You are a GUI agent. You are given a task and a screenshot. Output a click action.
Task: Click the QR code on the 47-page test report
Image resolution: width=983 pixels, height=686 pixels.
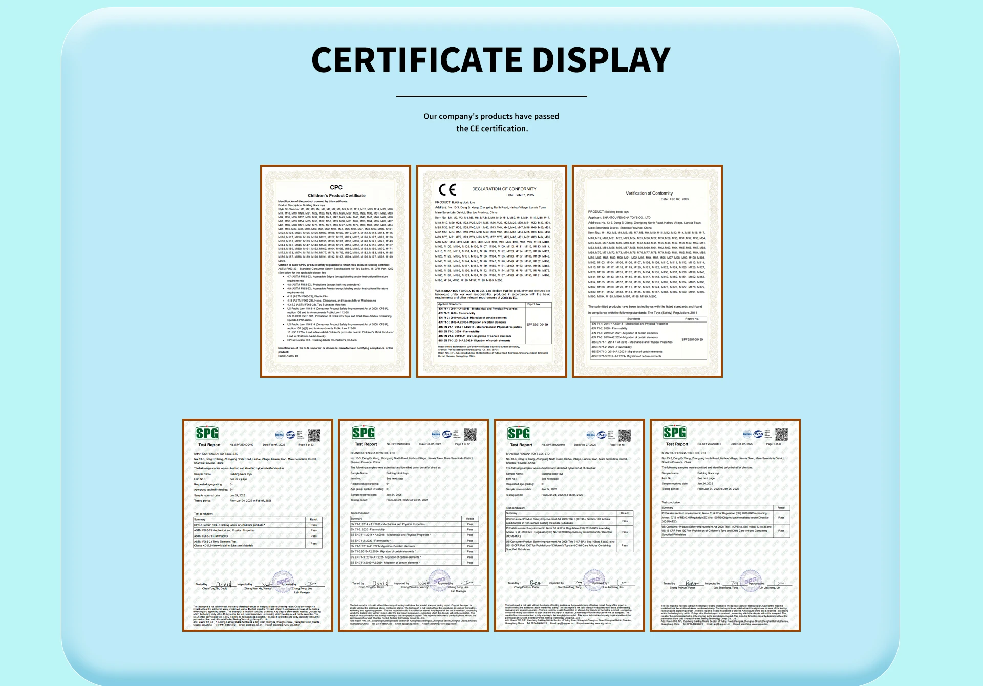pos(781,435)
